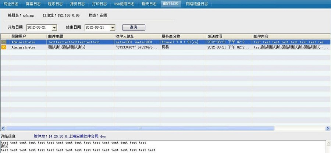Open the 开始日期 dropdown arrow
The image size is (331, 153).
[54, 28]
